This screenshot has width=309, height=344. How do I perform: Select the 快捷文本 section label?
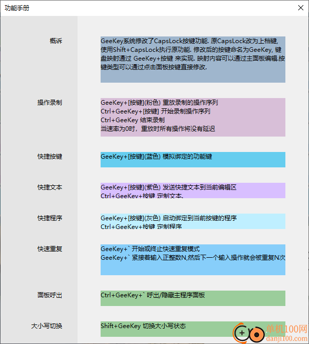coord(50,187)
